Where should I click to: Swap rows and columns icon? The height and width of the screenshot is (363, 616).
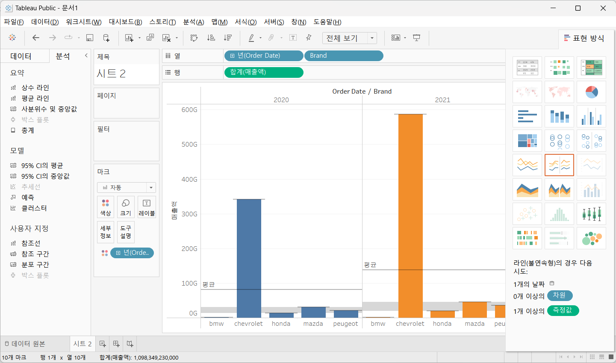pos(194,38)
